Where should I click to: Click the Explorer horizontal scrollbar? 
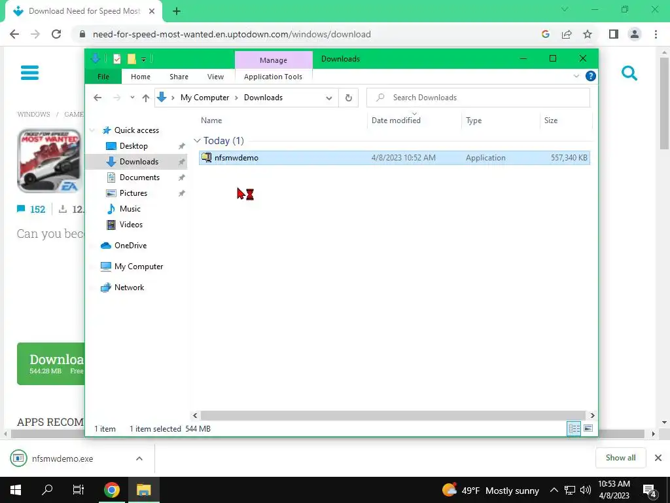(x=393, y=415)
